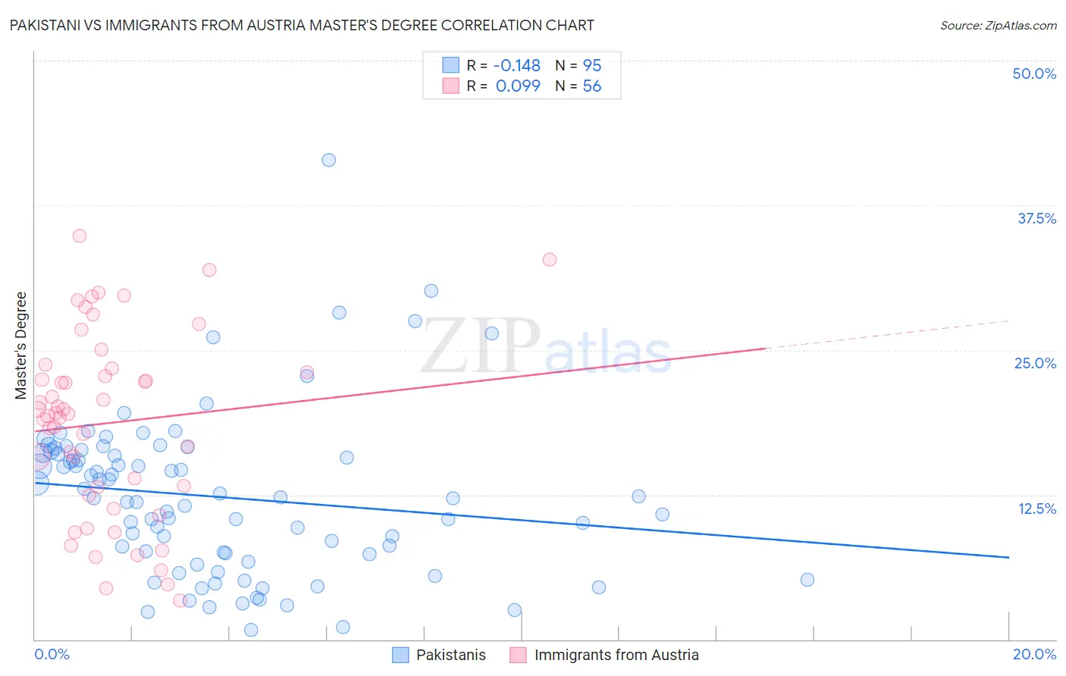Select the Pakistanis legend label
This screenshot has width=1066, height=676.
pyautogui.click(x=451, y=655)
